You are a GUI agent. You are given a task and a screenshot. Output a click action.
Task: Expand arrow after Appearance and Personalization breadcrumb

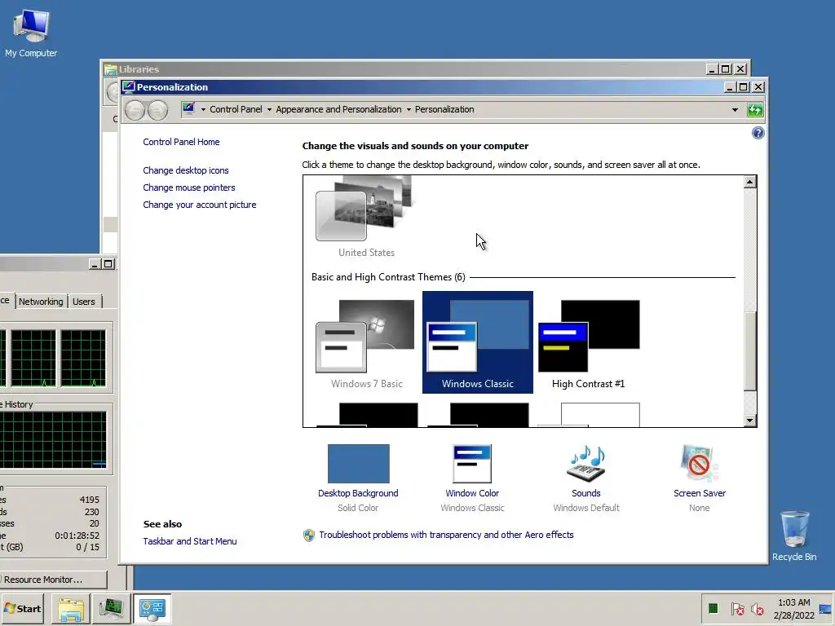click(x=409, y=110)
